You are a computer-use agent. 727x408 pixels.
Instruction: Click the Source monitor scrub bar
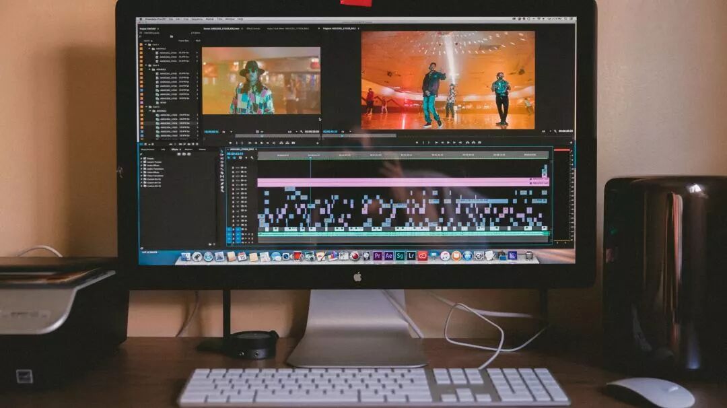pyautogui.click(x=278, y=136)
